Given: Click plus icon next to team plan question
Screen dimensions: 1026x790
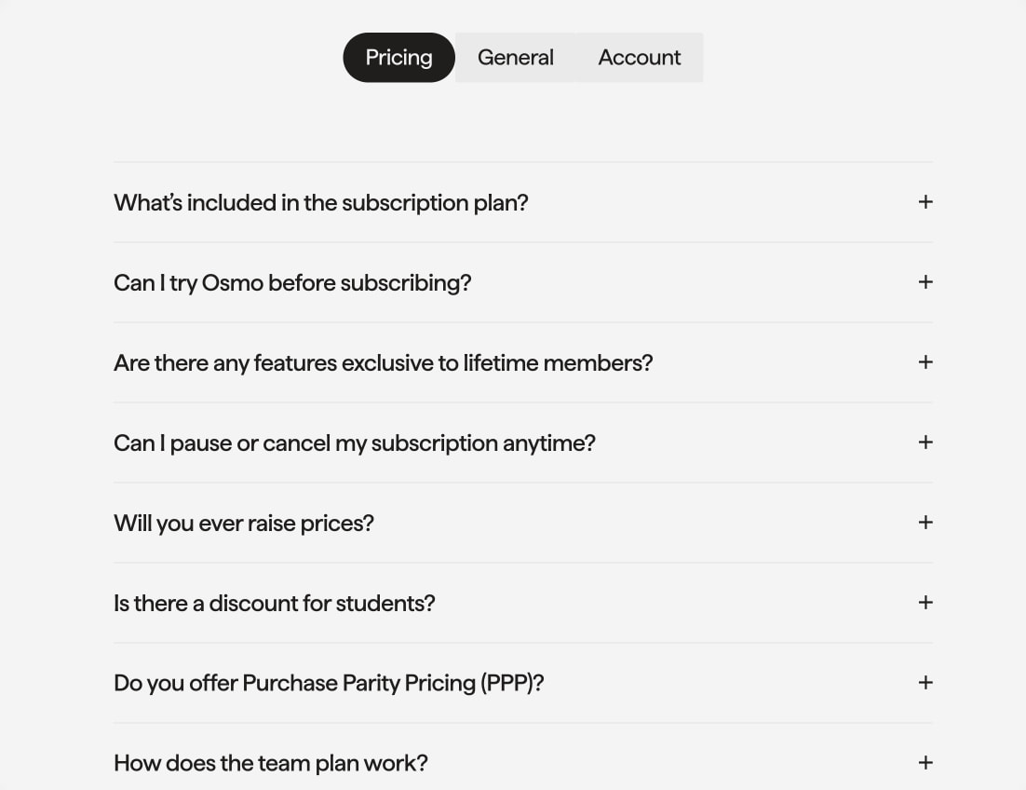Looking at the screenshot, I should tap(925, 762).
